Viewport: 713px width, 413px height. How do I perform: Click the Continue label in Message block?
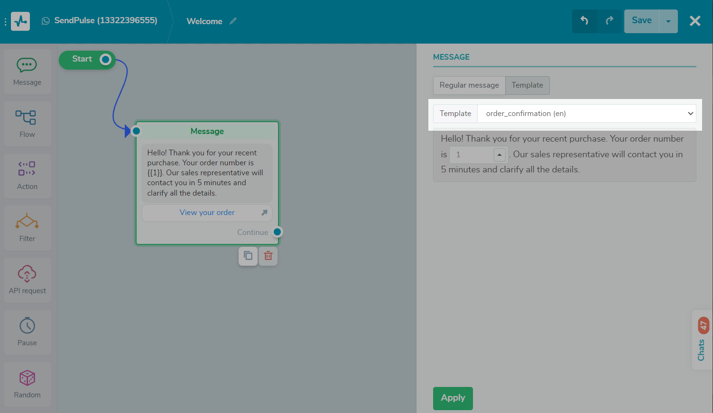click(x=253, y=233)
